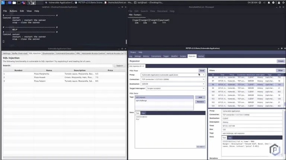Open the Edit menu in terminal window

tap(22, 11)
